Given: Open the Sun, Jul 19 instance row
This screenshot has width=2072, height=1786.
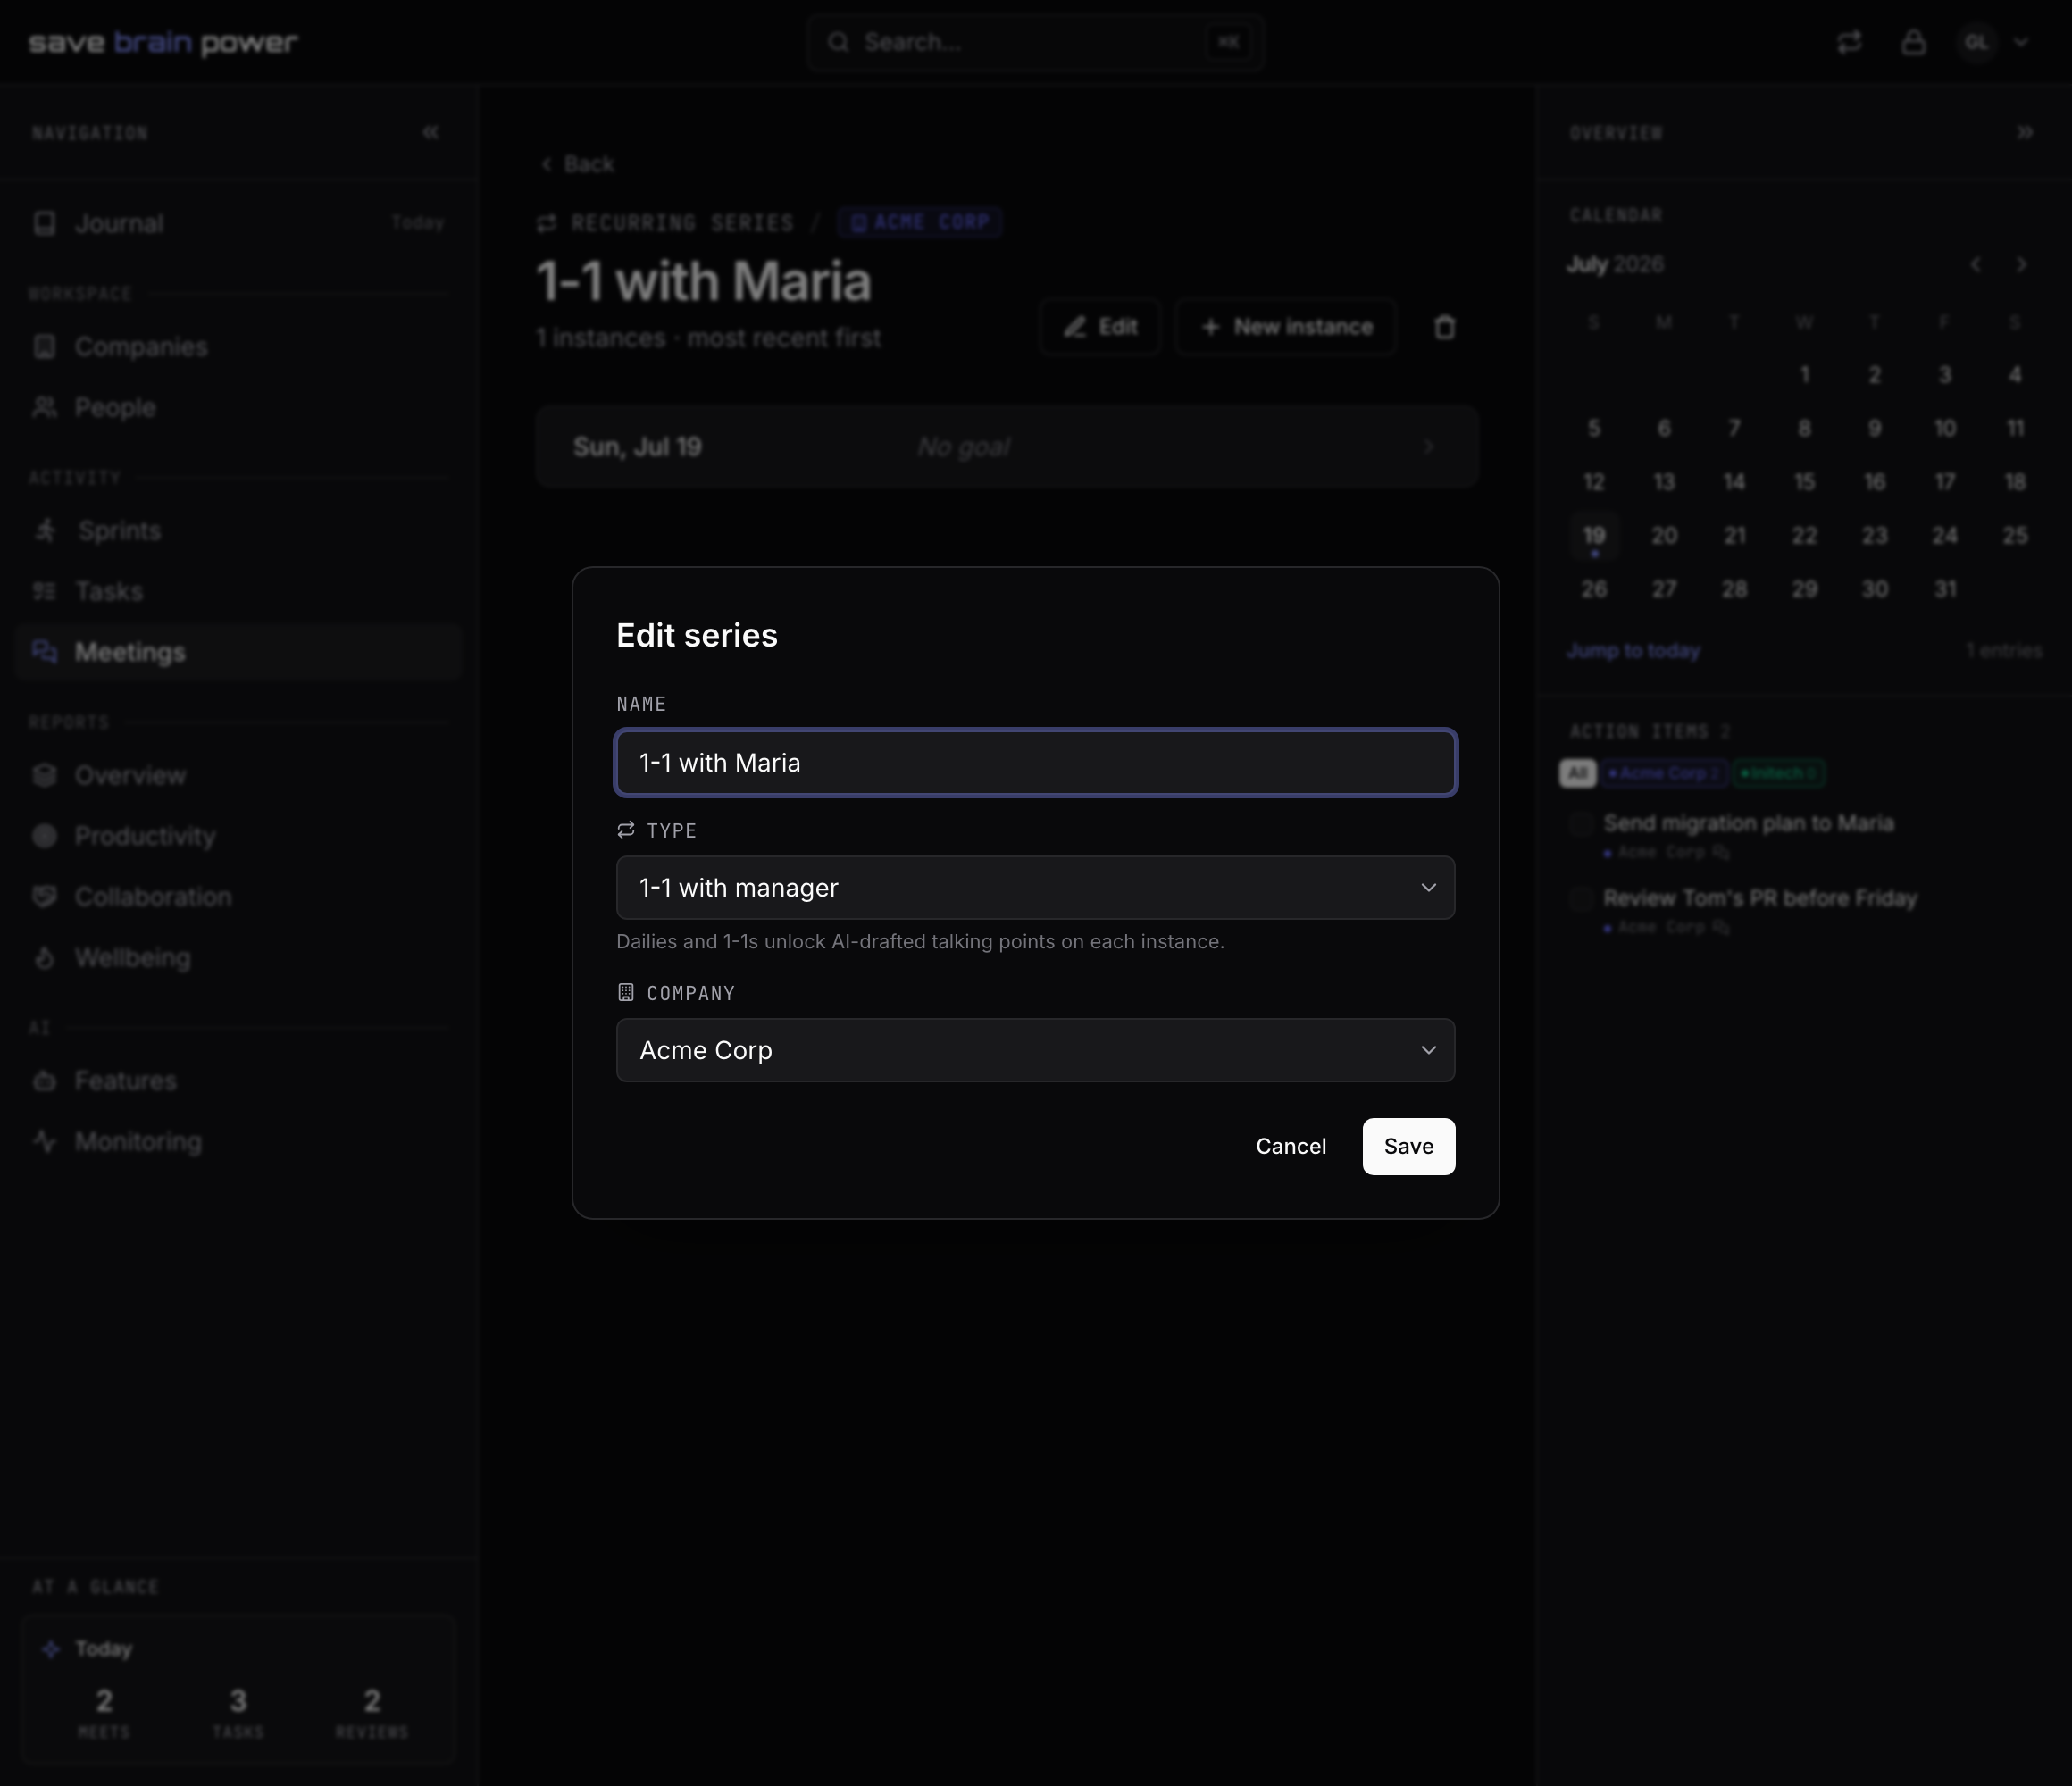Looking at the screenshot, I should pos(1007,447).
